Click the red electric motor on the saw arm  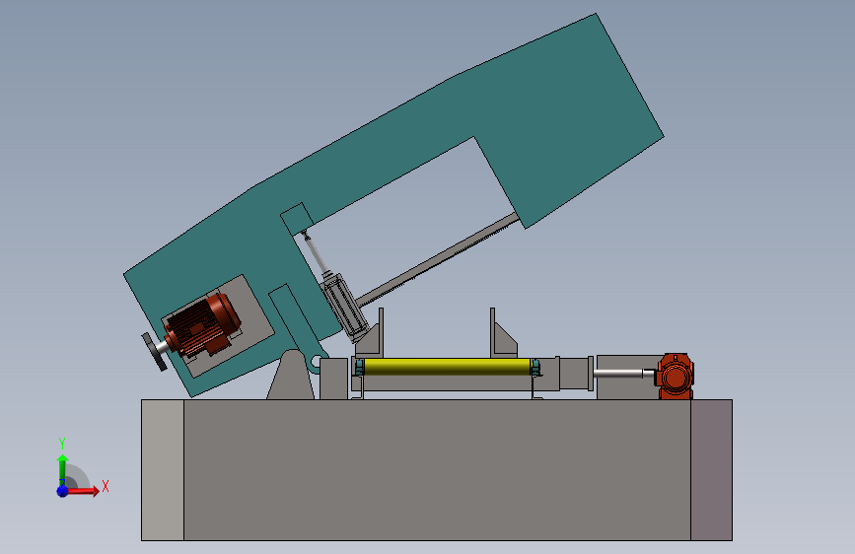[x=203, y=326]
